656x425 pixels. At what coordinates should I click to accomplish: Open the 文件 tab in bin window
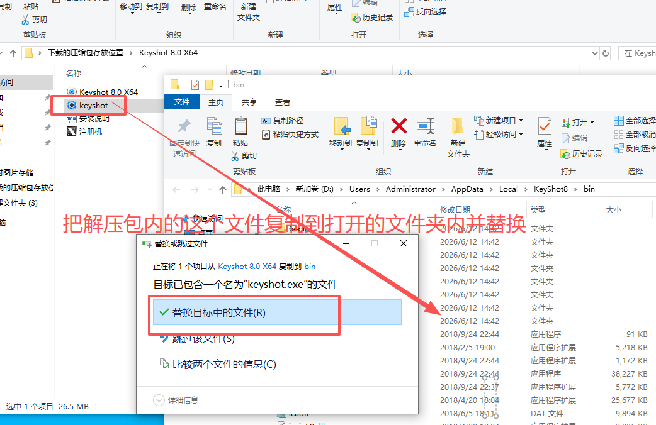[181, 102]
